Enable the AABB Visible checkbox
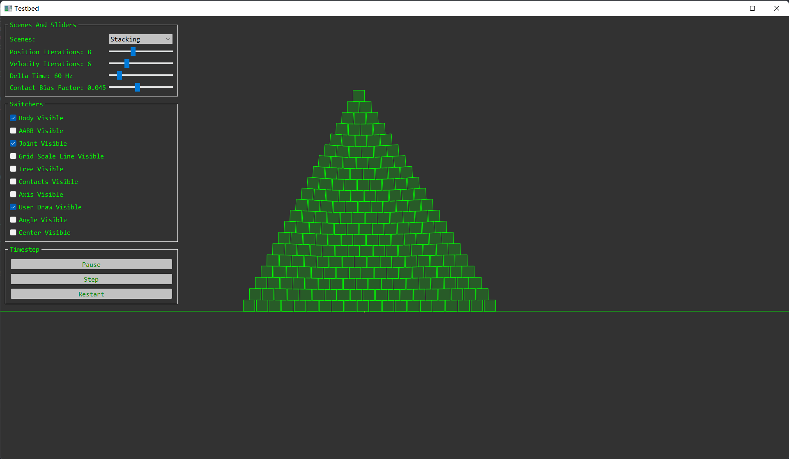789x459 pixels. pyautogui.click(x=13, y=131)
